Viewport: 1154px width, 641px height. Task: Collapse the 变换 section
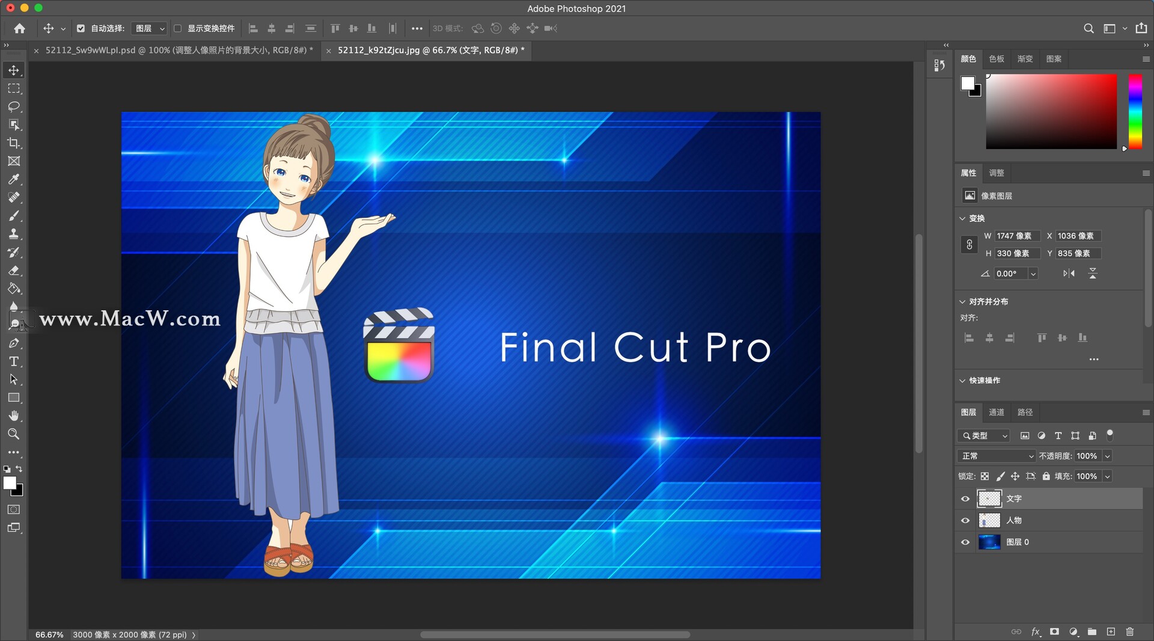click(x=962, y=218)
